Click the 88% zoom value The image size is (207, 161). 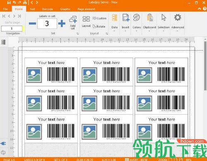pos(188,160)
